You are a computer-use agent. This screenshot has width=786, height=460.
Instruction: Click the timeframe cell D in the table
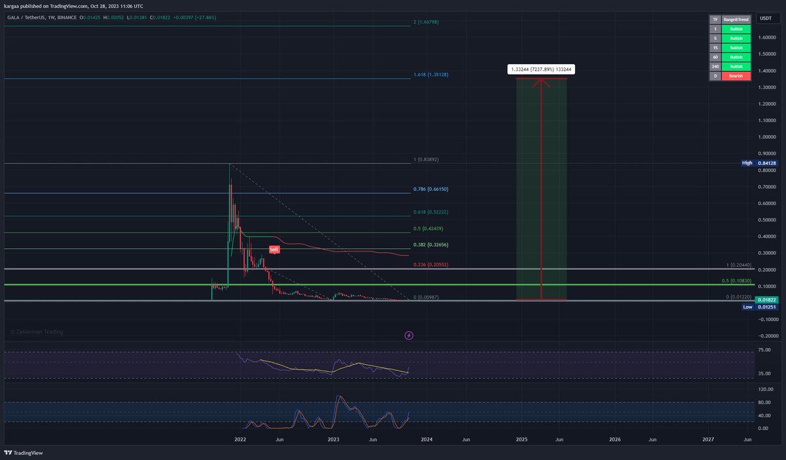coord(716,76)
